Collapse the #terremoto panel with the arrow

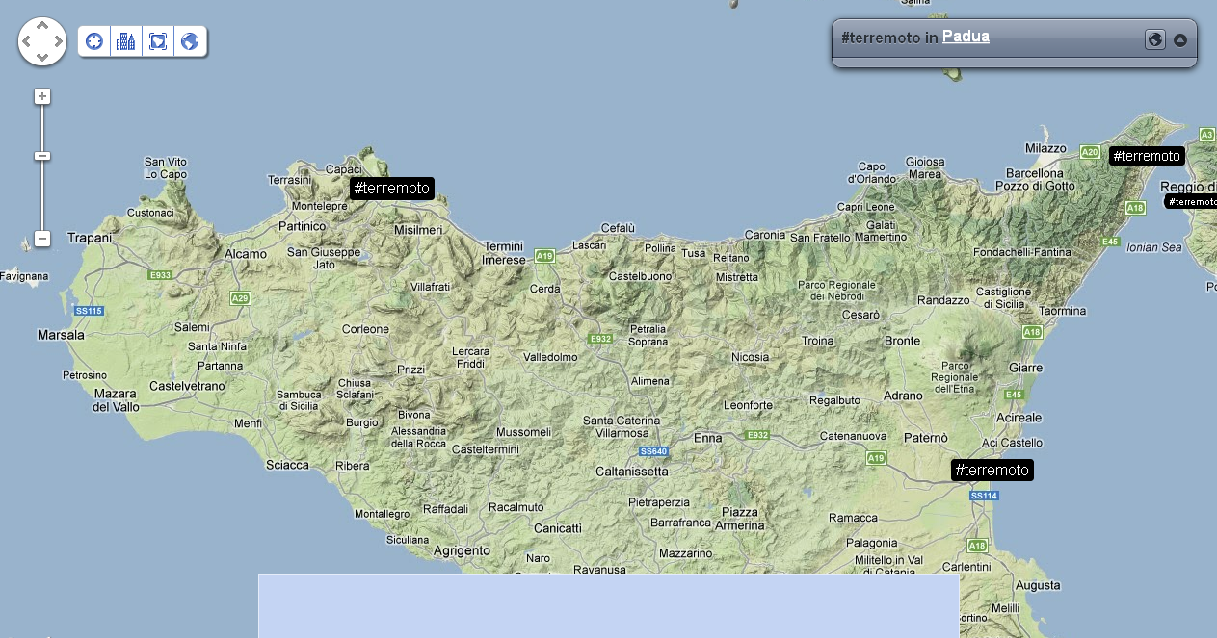point(1179,40)
